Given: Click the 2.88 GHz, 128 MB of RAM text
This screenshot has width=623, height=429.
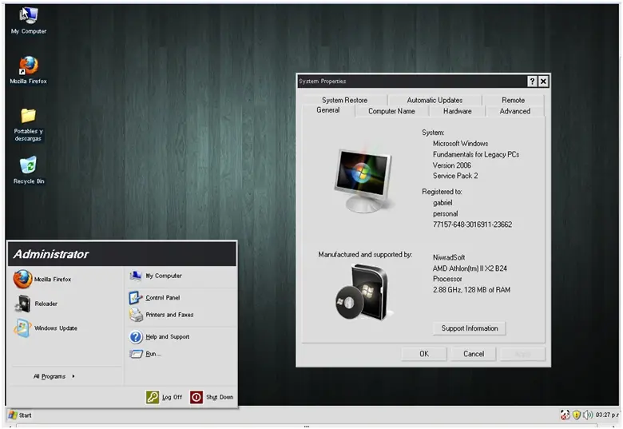Looking at the screenshot, I should pos(471,290).
